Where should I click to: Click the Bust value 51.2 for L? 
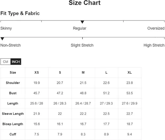tap(106, 93)
